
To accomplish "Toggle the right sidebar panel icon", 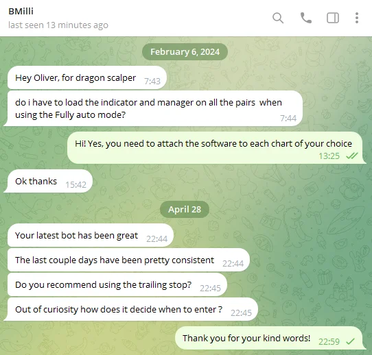I will [x=333, y=18].
